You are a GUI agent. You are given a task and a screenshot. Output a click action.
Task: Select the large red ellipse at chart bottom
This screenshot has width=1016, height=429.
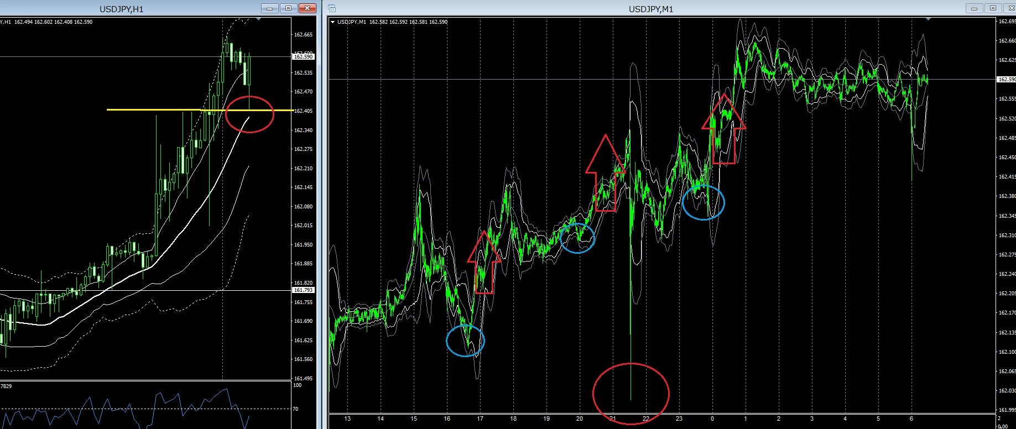click(631, 394)
